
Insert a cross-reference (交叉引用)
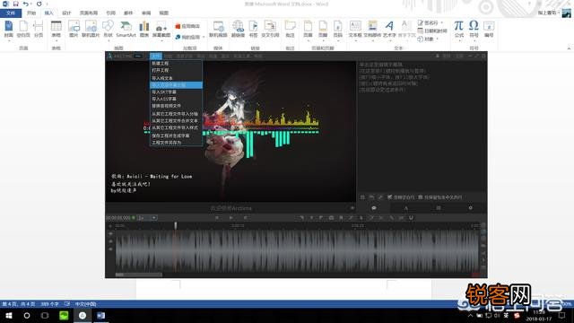pyautogui.click(x=270, y=30)
